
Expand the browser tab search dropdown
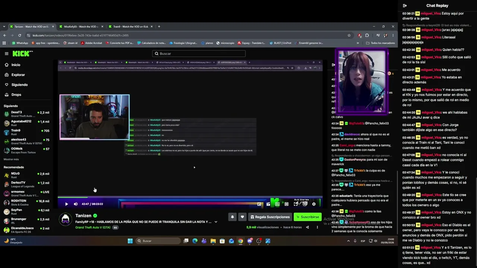(4, 27)
